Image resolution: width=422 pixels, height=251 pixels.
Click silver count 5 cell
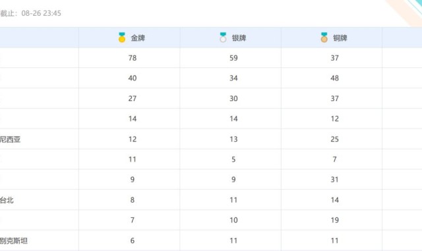[233, 160]
